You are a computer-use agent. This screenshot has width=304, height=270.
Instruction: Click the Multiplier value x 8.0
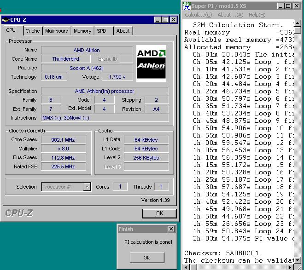pos(63,149)
